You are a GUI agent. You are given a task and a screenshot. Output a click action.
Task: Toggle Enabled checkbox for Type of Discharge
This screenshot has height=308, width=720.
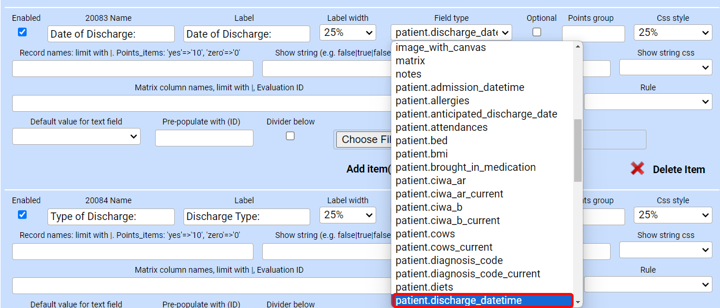[22, 215]
